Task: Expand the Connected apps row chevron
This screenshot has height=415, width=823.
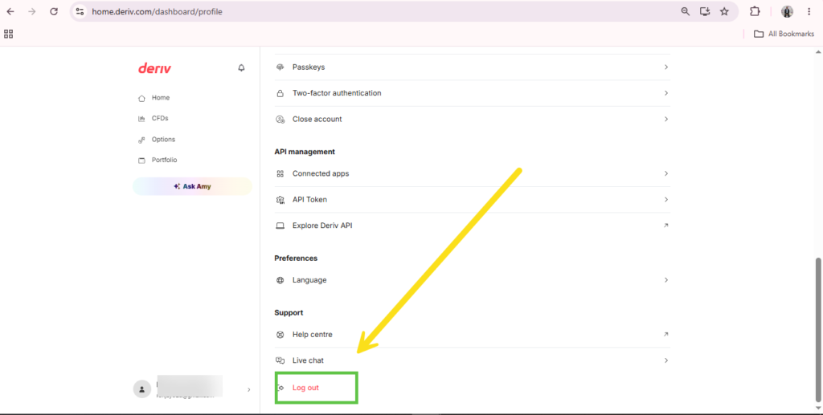Action: point(666,173)
